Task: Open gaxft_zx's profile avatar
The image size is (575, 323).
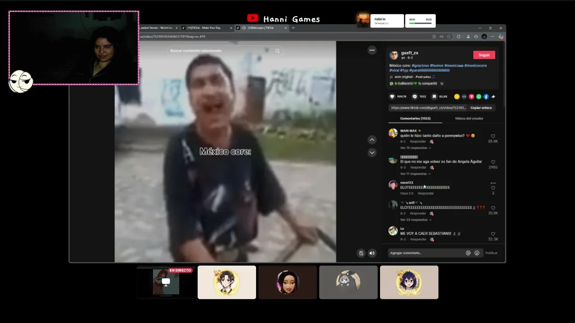Action: [x=394, y=55]
